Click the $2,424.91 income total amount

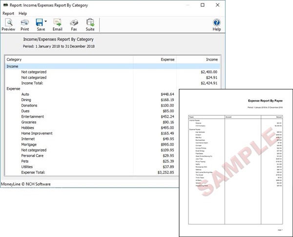tap(209, 83)
